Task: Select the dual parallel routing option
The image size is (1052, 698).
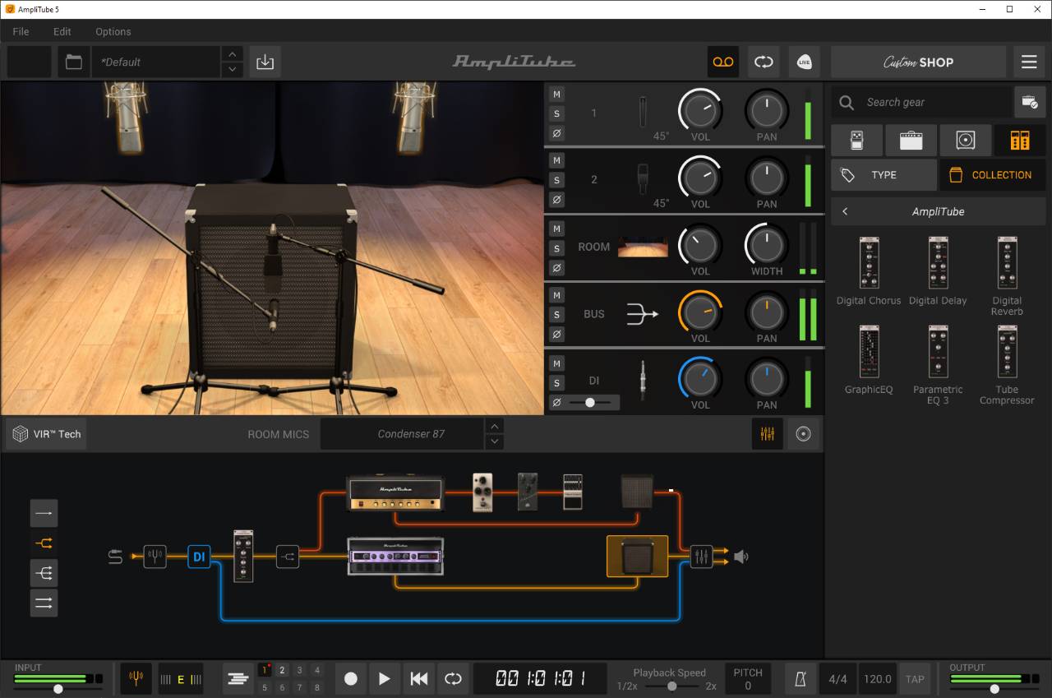Action: tap(44, 603)
